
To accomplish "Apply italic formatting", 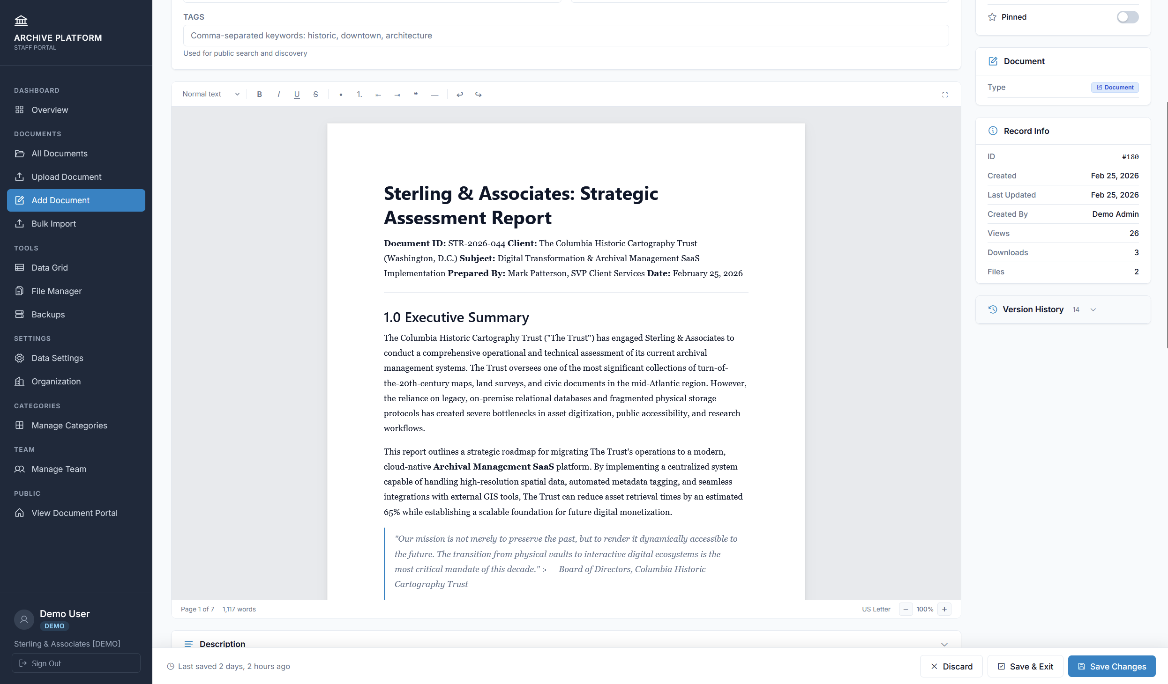I will tap(279, 94).
